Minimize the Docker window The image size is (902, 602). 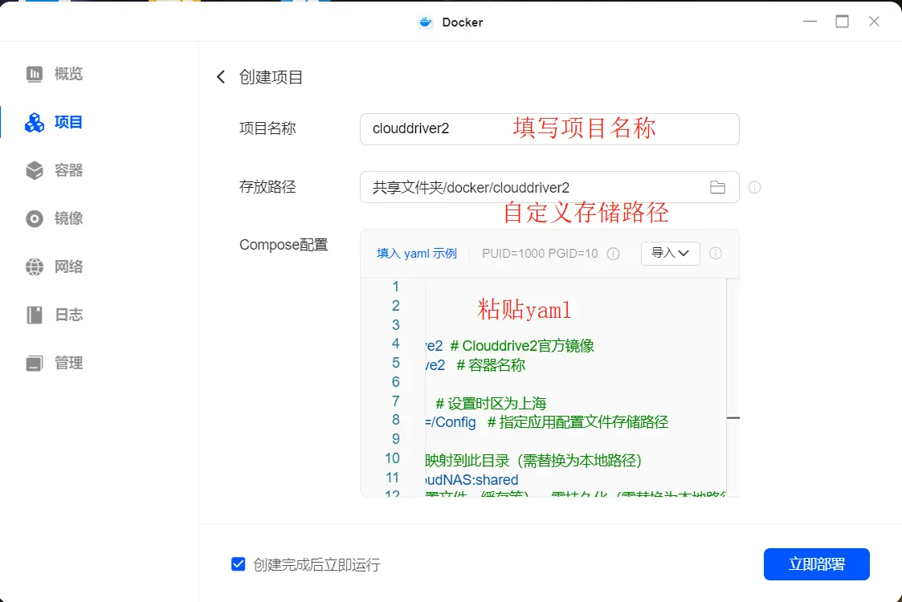[x=810, y=22]
